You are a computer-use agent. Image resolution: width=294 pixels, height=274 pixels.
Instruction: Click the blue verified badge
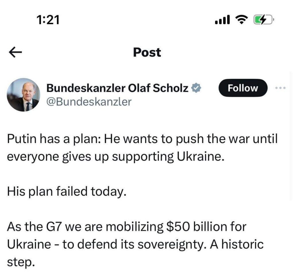tap(196, 88)
